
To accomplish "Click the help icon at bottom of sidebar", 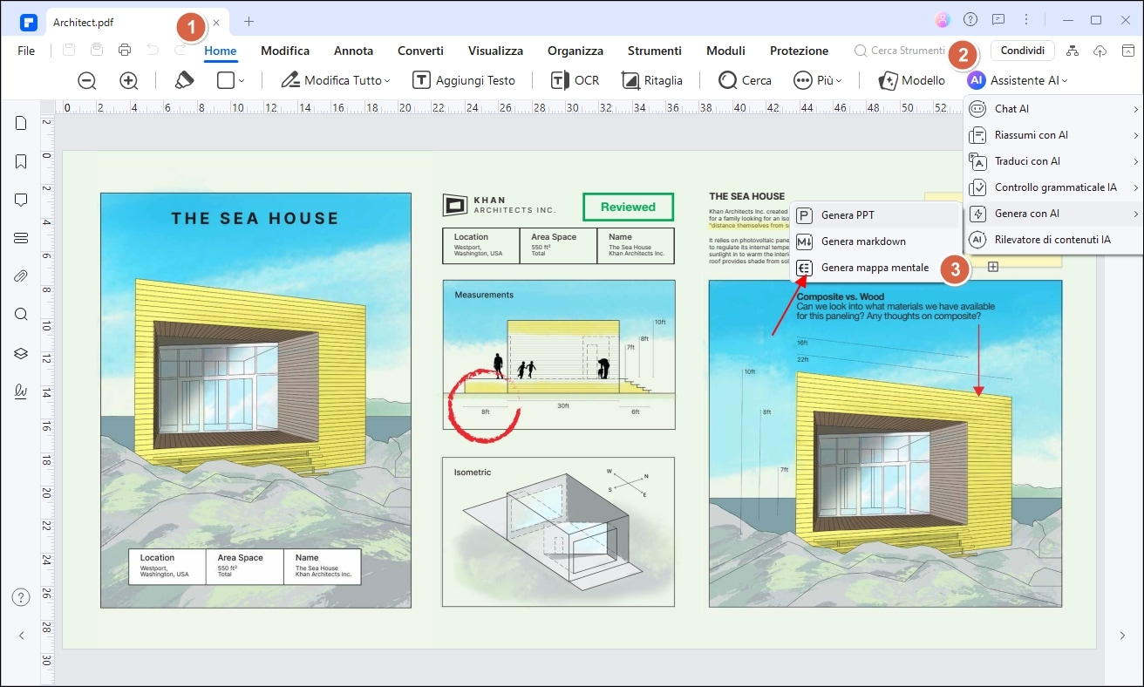I will (x=21, y=597).
